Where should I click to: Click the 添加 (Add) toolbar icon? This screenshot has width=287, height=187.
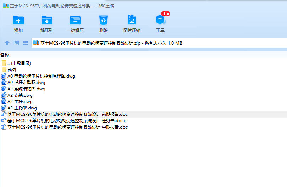pyautogui.click(x=18, y=20)
